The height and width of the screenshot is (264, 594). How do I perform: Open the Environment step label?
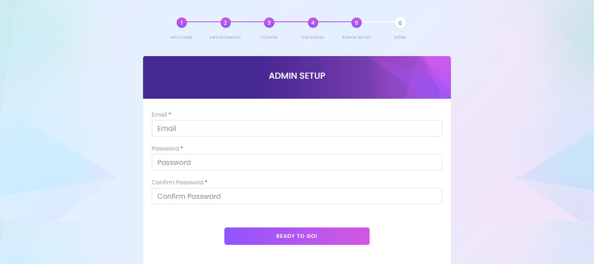tap(225, 37)
